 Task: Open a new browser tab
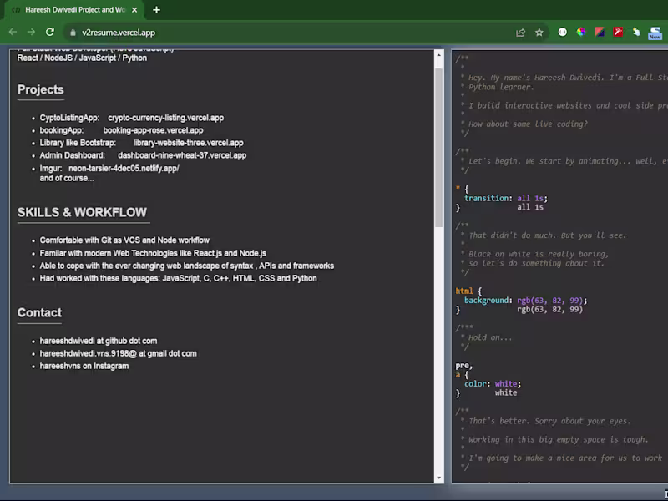pos(156,10)
